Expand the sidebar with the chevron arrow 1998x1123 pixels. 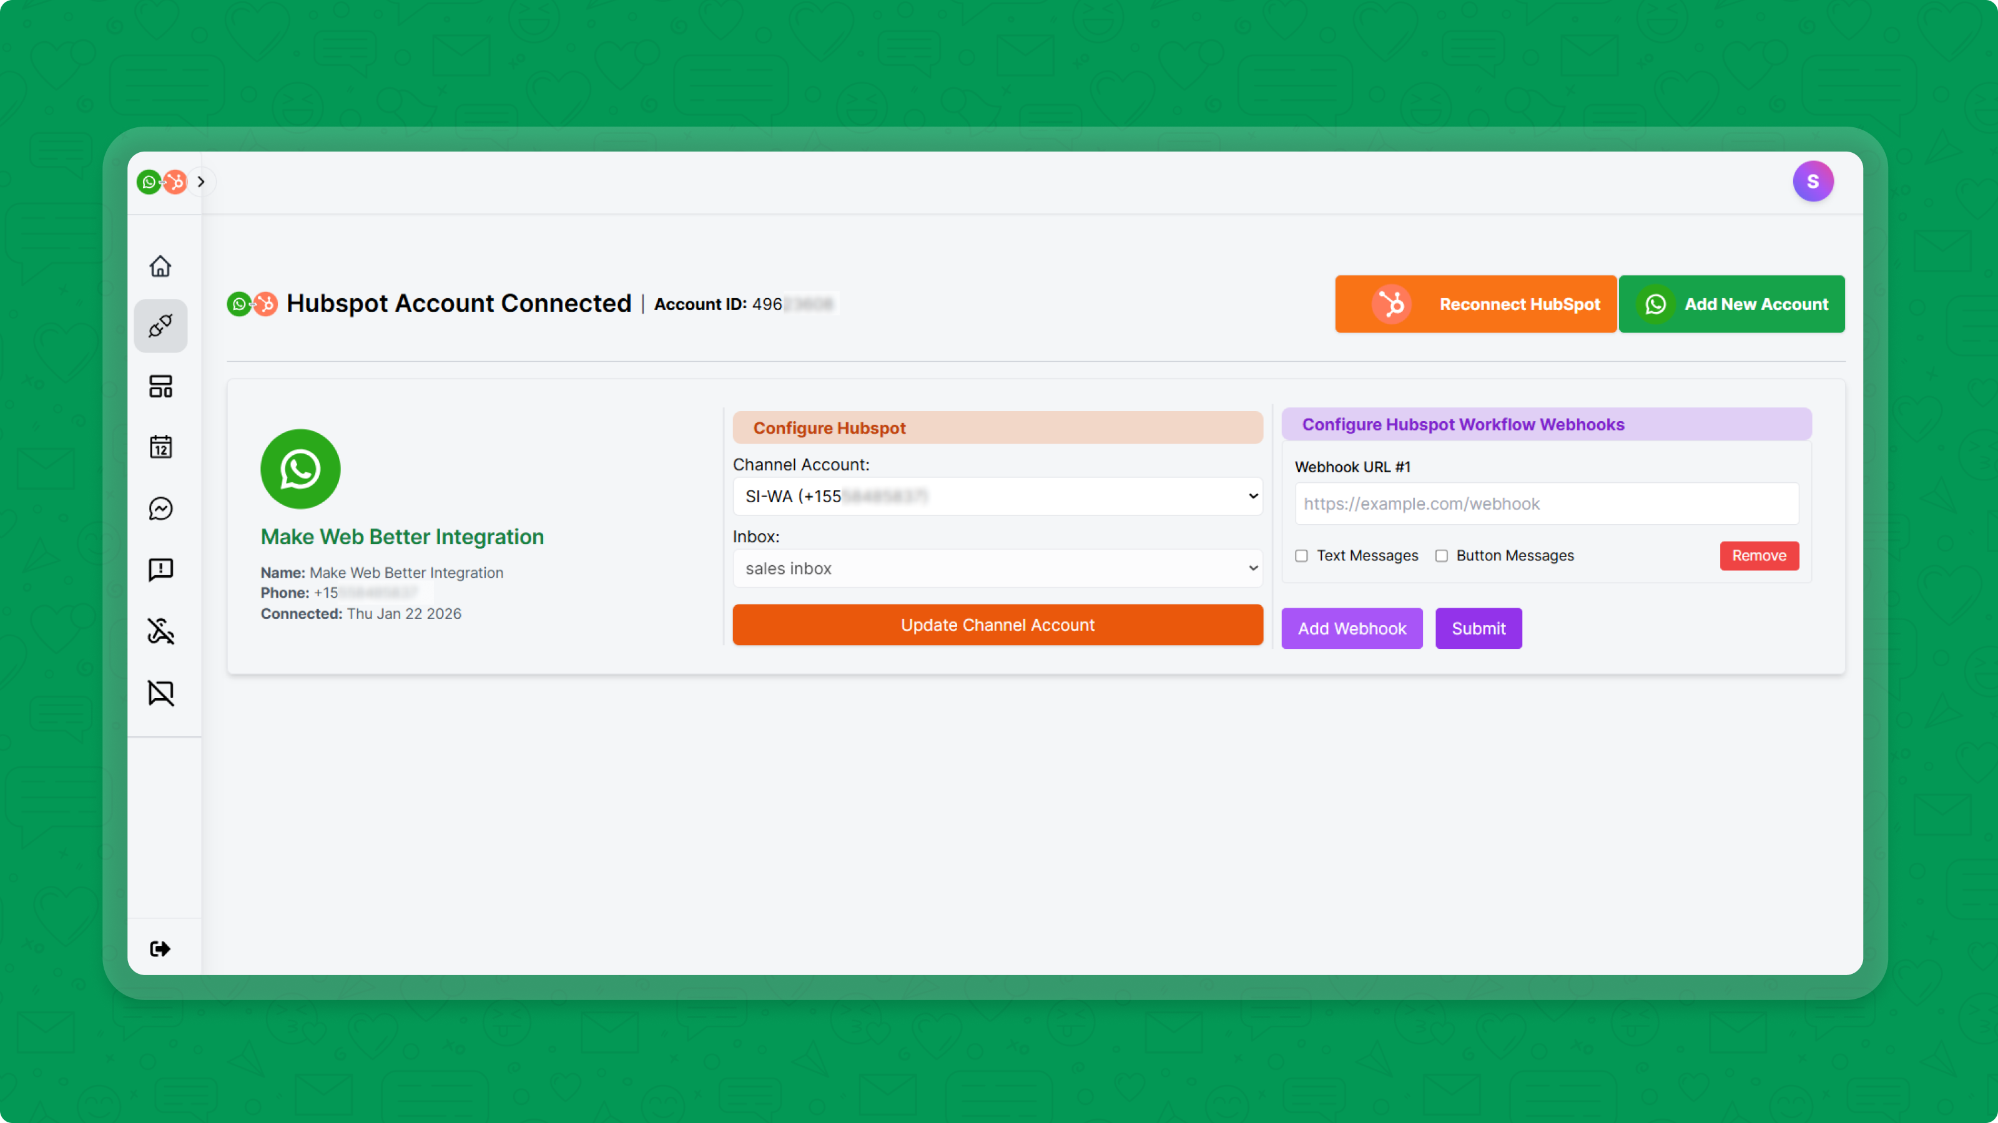201,182
